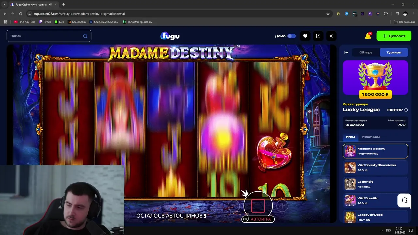
Task: Open the tab search dropdown arrow
Action: [x=4, y=4]
